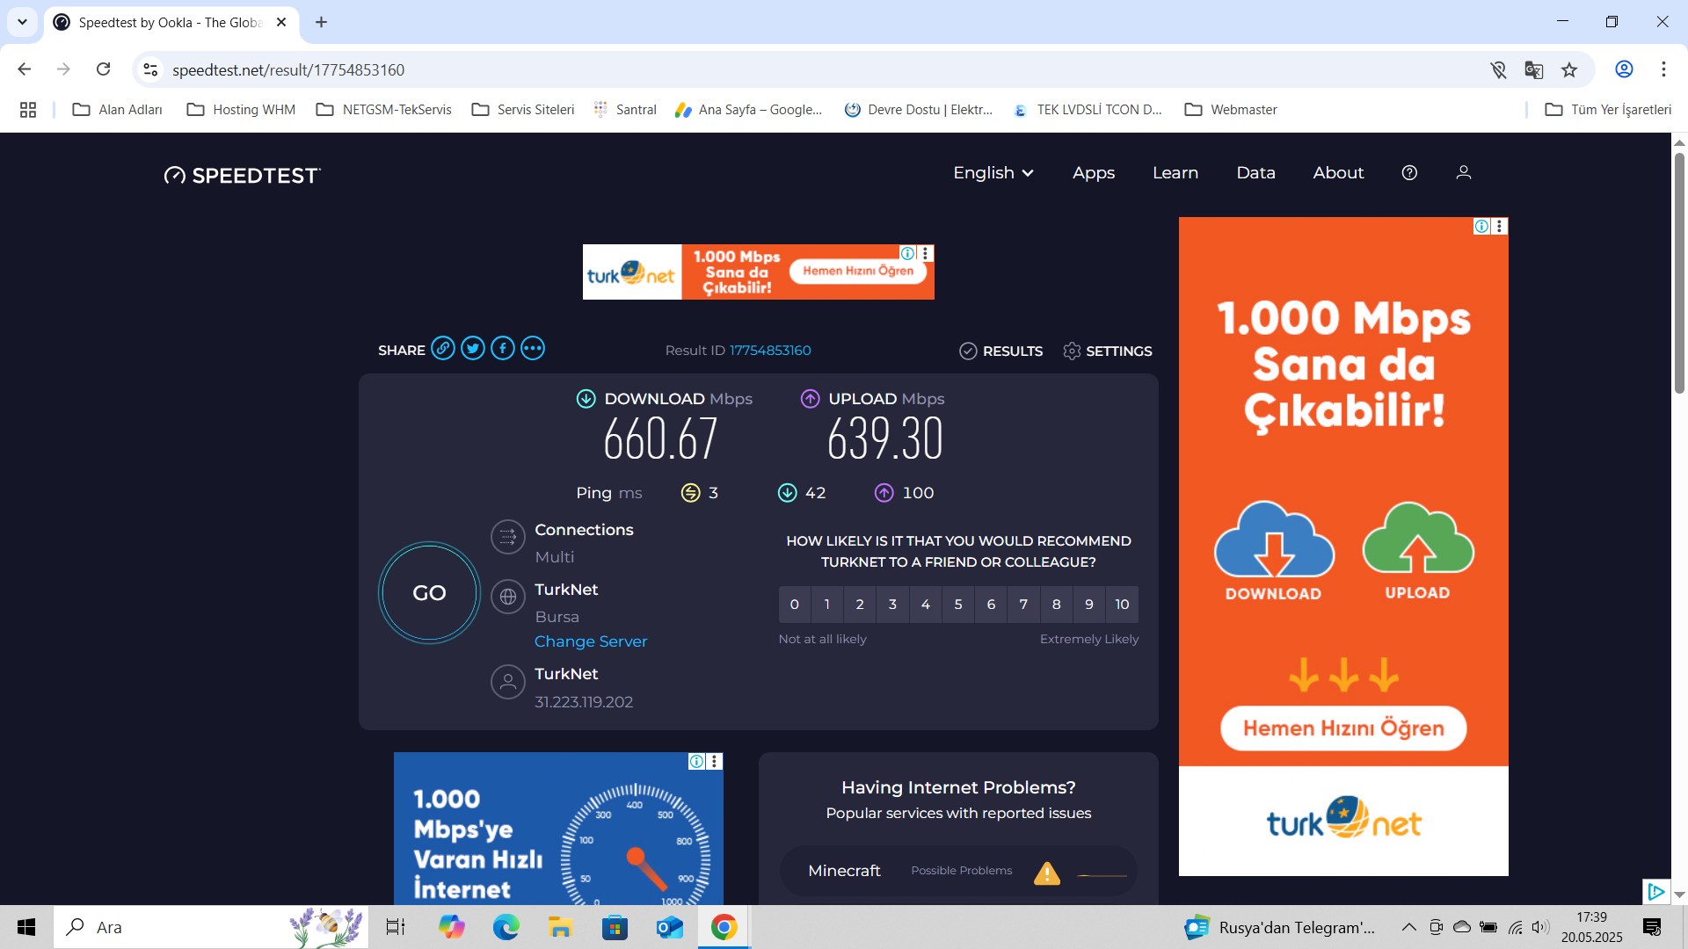This screenshot has width=1688, height=949.
Task: Open Task View from taskbar
Action: [396, 927]
